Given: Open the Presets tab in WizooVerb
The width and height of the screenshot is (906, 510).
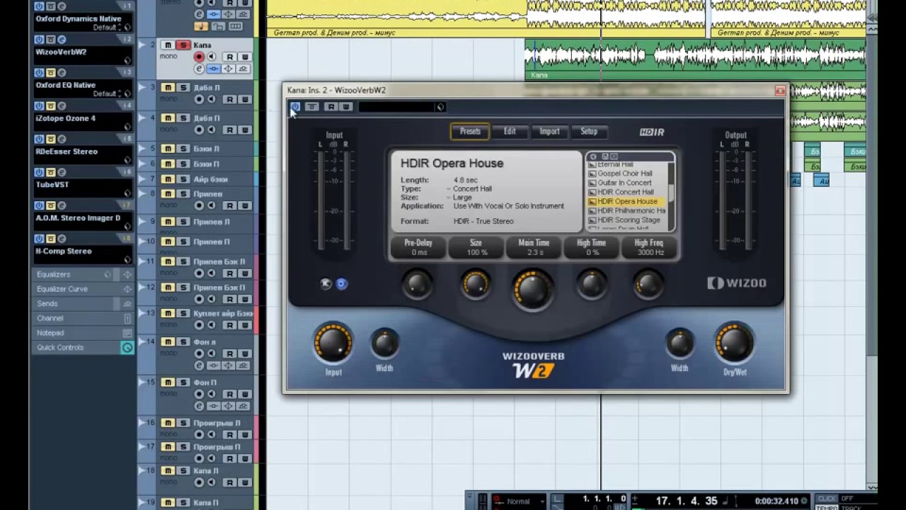Looking at the screenshot, I should click(470, 131).
